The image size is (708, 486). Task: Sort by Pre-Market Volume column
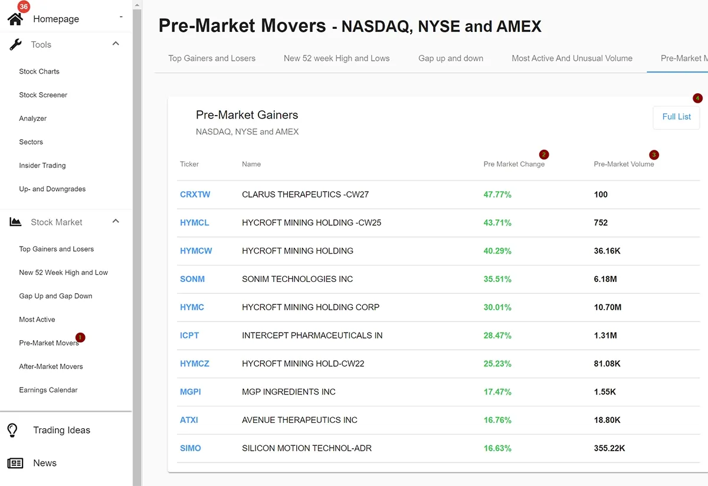(624, 164)
